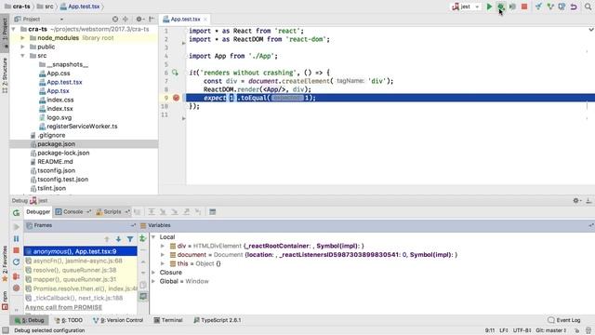This screenshot has width=595, height=335.
Task: Open Debug panel settings gear
Action: [576, 201]
